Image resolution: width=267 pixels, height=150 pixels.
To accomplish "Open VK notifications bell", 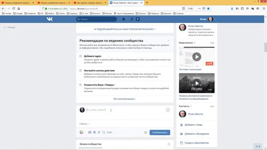I will 123,19.
